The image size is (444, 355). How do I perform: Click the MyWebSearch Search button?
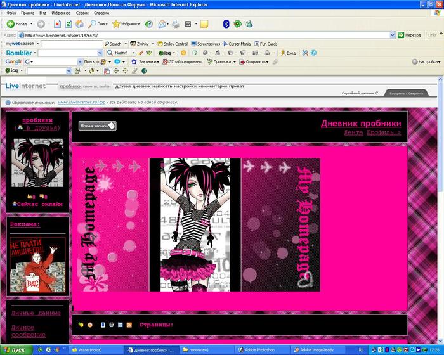113,44
